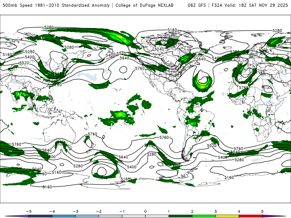Click the blue -4-to--3 colorbar segment
Image resolution: width=291 pixels, height=218 pixels.
pyautogui.click(x=64, y=216)
